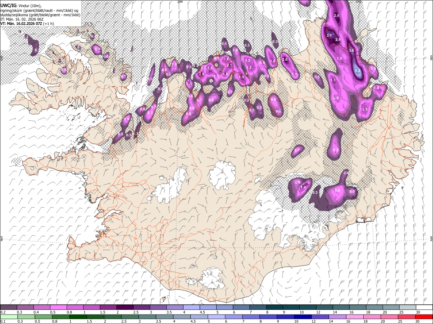
Task: Click the UWC/IG title text
Action: point(8,5)
